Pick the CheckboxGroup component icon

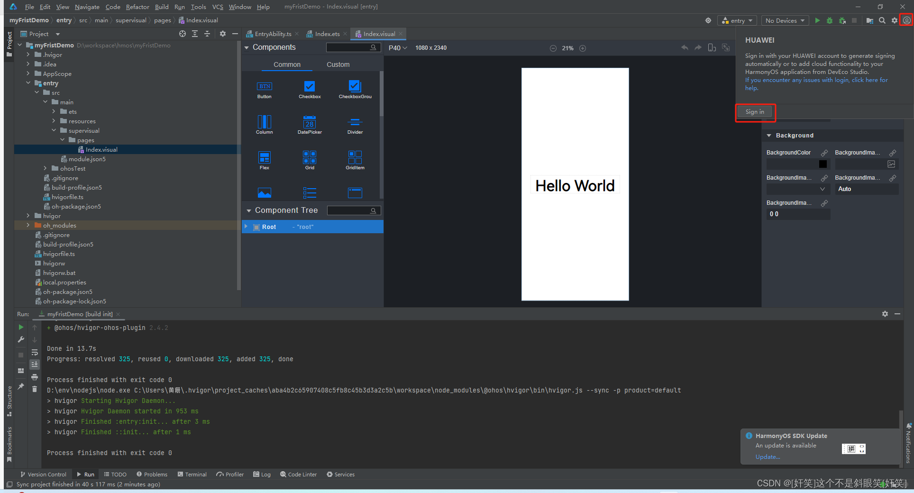point(355,89)
